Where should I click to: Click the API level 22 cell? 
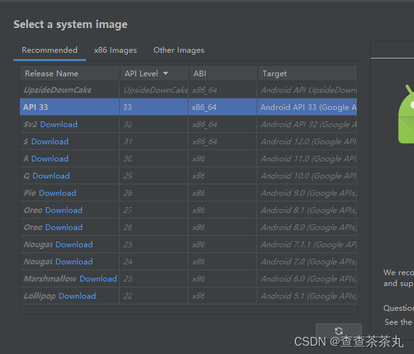tap(154, 296)
